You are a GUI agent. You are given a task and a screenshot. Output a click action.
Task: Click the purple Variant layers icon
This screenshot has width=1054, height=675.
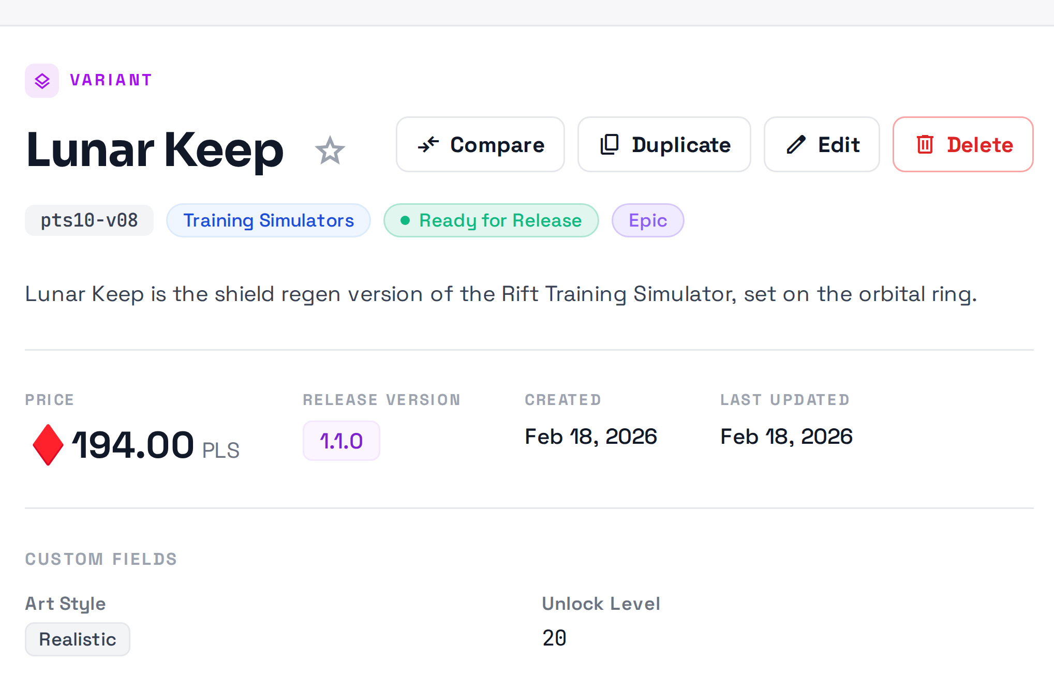[x=42, y=81]
